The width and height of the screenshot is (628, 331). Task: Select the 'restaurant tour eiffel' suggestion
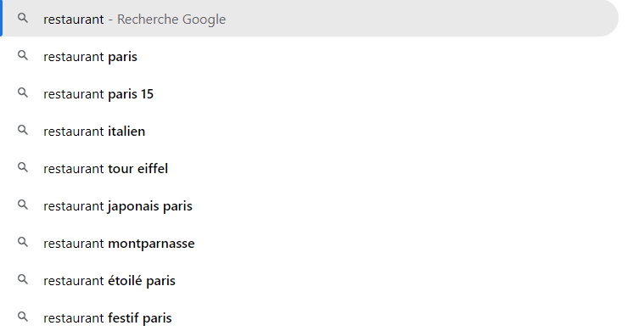pyautogui.click(x=105, y=169)
